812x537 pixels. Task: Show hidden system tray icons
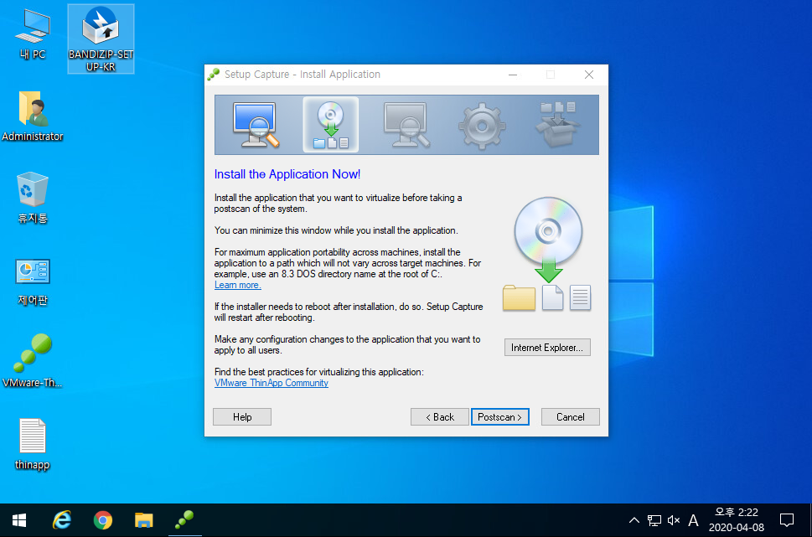(x=634, y=520)
